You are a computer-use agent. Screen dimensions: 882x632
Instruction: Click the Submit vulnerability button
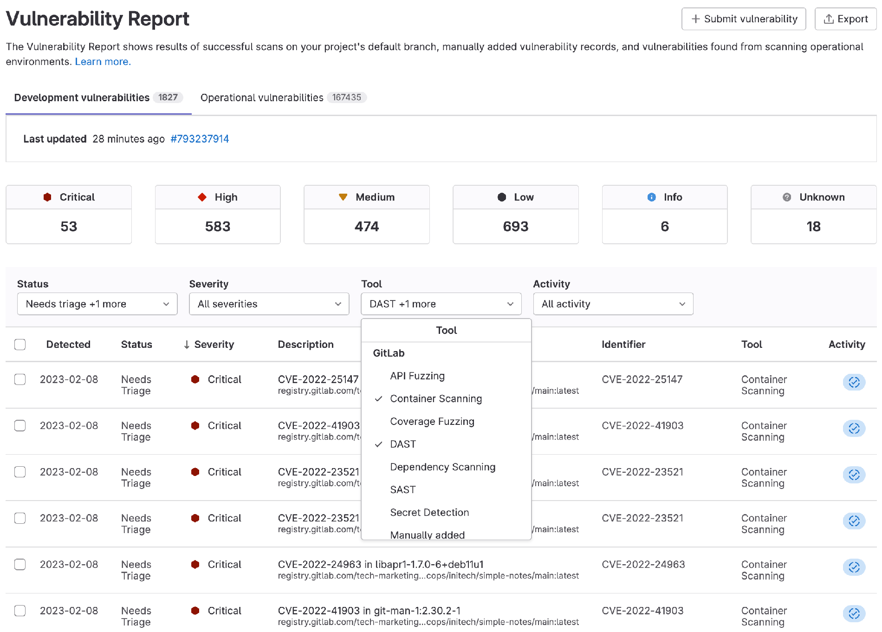tap(743, 19)
